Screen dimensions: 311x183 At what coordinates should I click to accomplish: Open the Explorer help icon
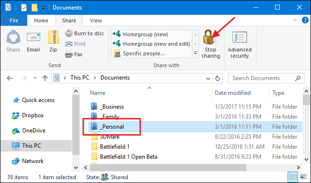pyautogui.click(x=305, y=20)
